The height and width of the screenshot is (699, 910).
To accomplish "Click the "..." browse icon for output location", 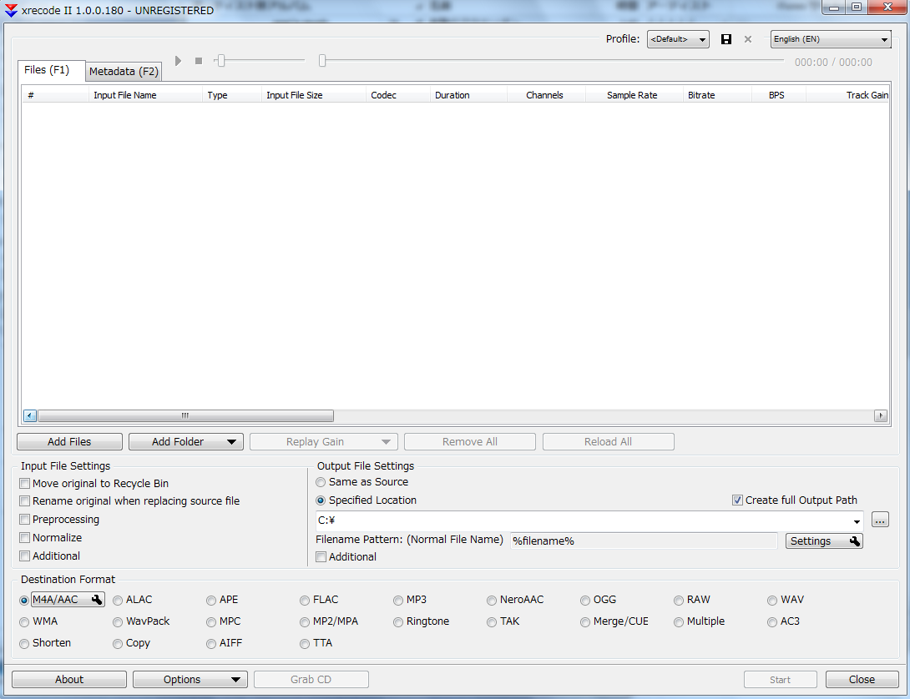I will click(880, 519).
